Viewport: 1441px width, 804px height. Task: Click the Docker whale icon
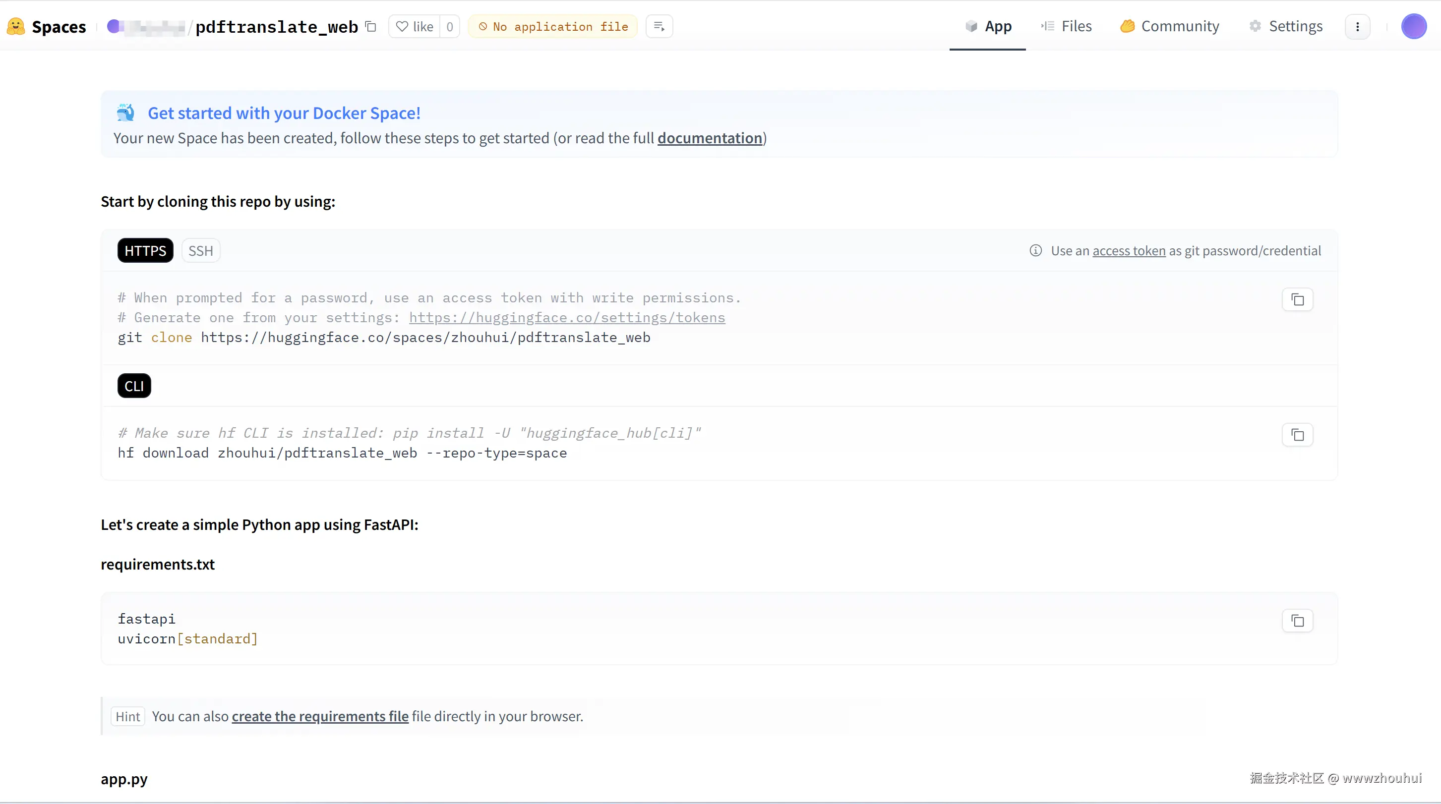(x=126, y=113)
